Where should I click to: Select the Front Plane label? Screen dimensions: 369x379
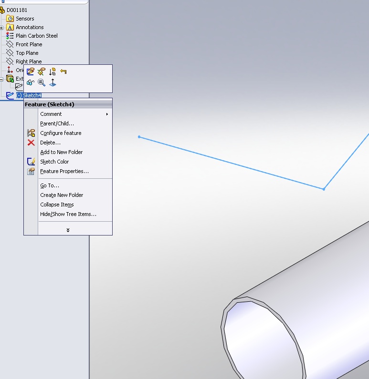[x=29, y=44]
